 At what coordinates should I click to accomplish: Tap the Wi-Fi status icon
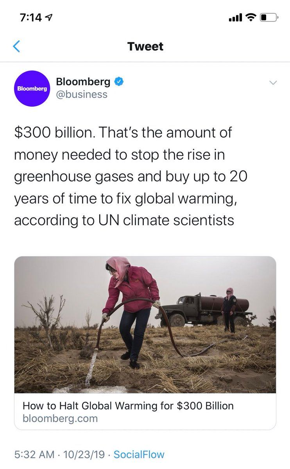[250, 18]
